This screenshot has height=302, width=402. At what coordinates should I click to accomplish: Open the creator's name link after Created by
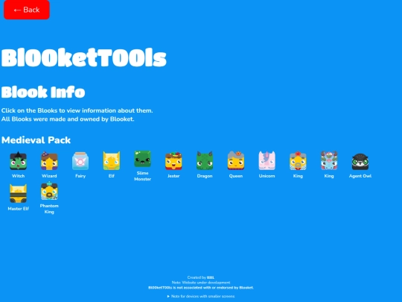click(x=211, y=277)
